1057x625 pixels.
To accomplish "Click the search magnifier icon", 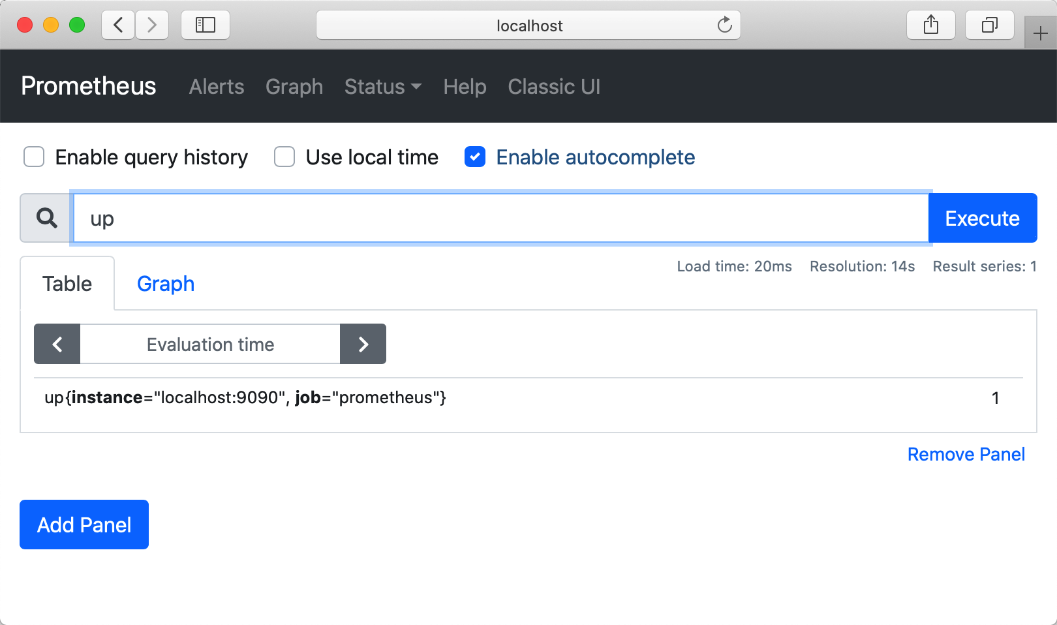I will [46, 218].
